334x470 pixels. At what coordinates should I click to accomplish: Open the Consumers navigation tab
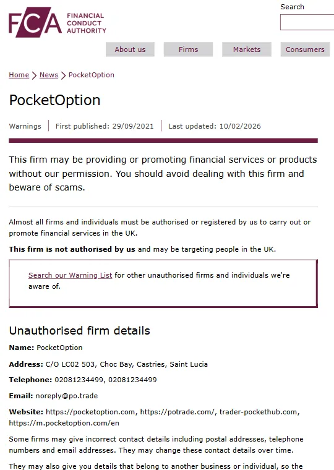pos(305,49)
